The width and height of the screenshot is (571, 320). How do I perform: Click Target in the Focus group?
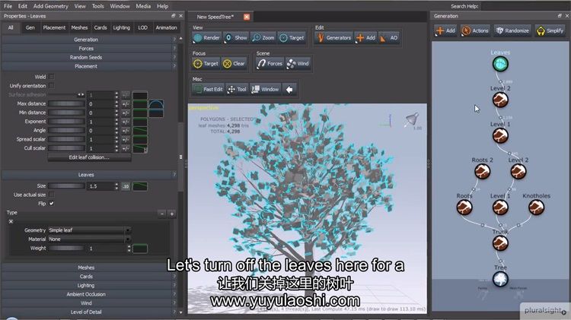point(206,63)
